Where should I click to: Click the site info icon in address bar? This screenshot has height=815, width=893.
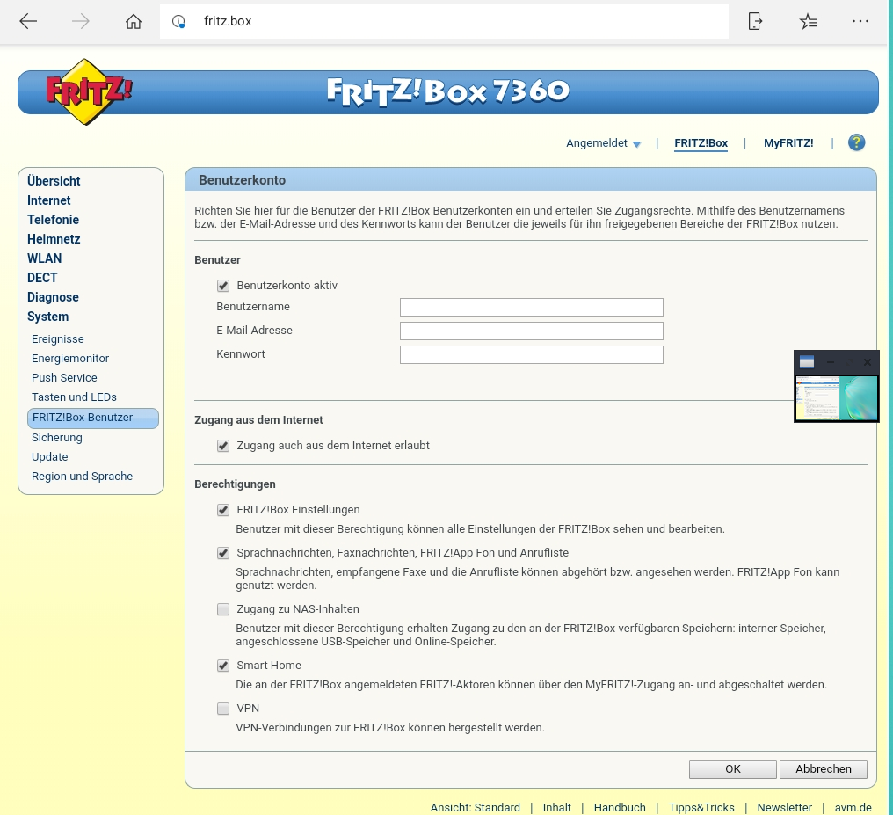click(x=179, y=22)
